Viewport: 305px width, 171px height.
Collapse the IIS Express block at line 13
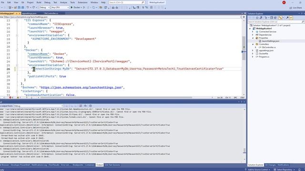pos(17,20)
